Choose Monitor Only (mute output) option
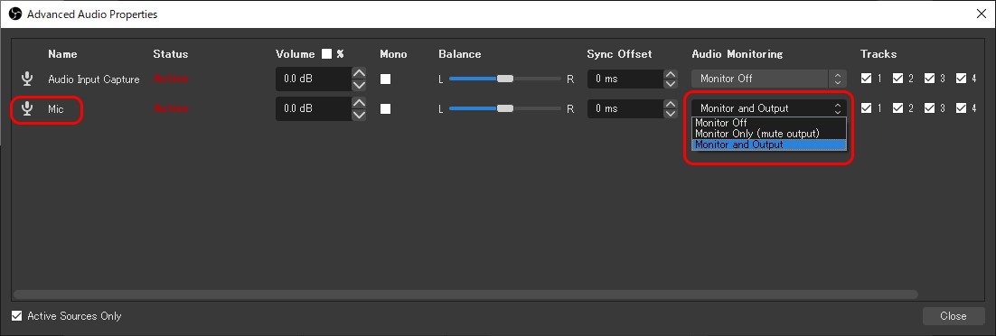This screenshot has height=336, width=996. click(769, 134)
